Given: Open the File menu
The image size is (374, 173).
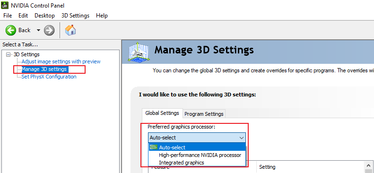Looking at the screenshot, I should click(x=8, y=16).
